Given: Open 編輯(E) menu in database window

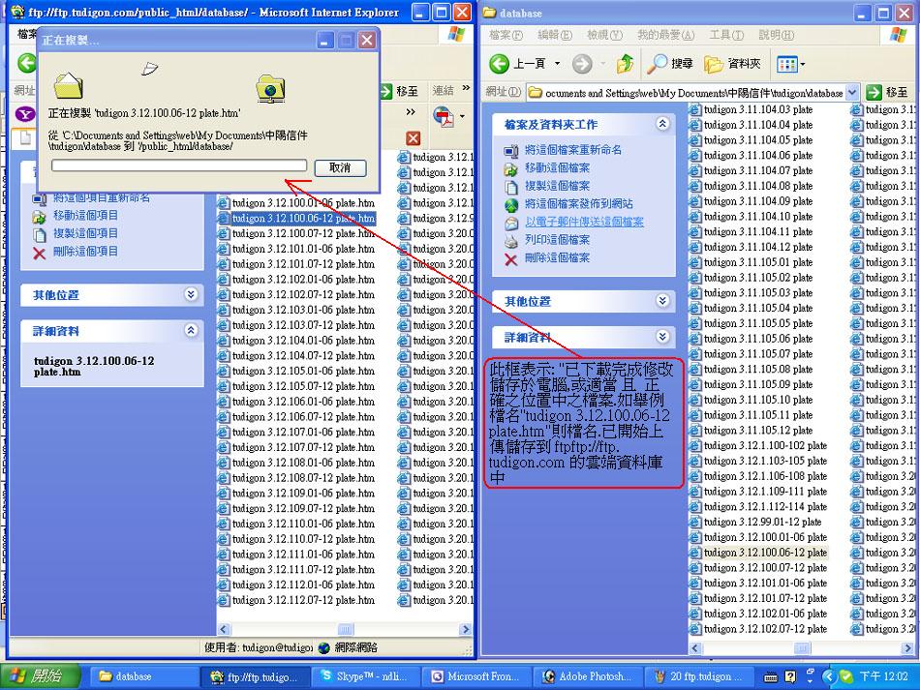Looking at the screenshot, I should click(555, 35).
